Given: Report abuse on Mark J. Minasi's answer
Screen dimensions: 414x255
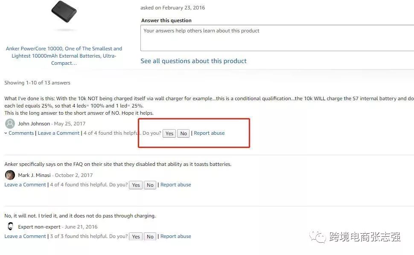Looking at the screenshot, I should 175,185.
